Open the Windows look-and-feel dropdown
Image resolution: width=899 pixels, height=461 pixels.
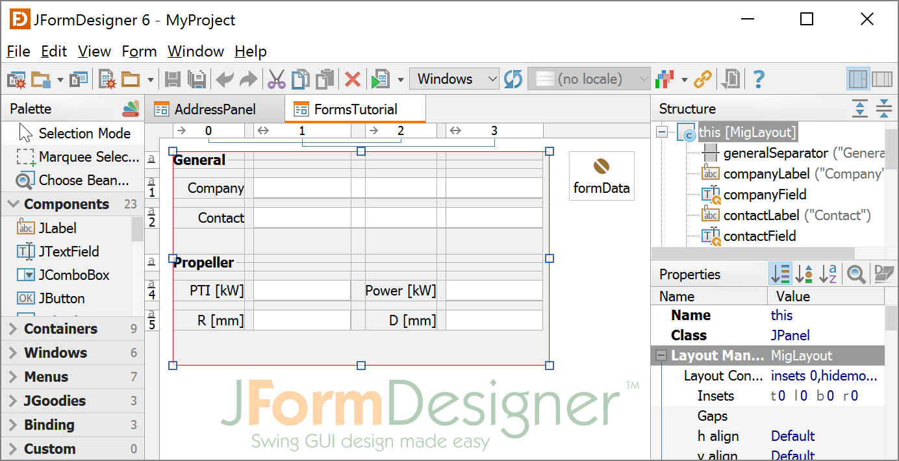click(x=454, y=79)
